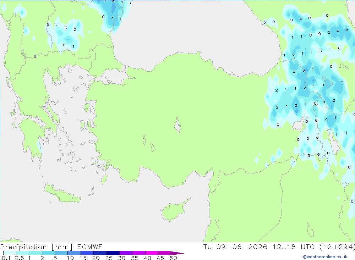Click the 'Precipitation' title word
The image size is (355, 260).
pos(23,247)
